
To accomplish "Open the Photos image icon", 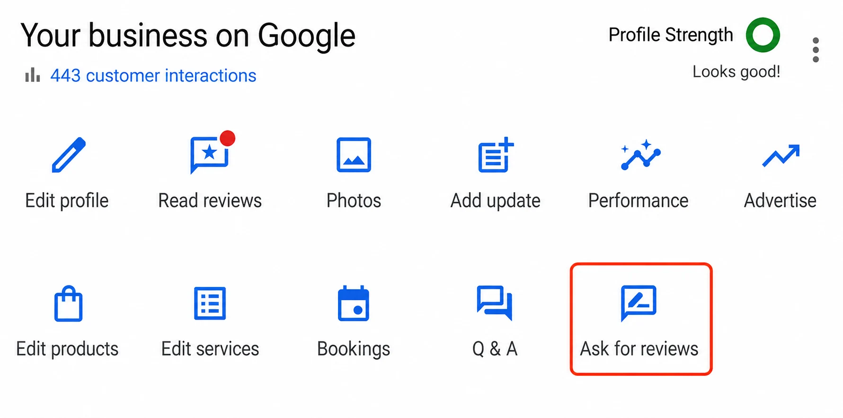I will tap(354, 155).
